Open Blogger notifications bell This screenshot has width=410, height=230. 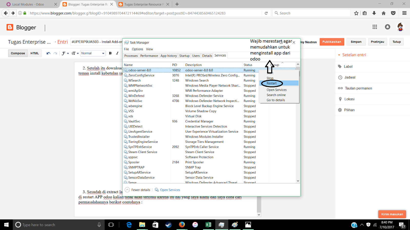[387, 27]
